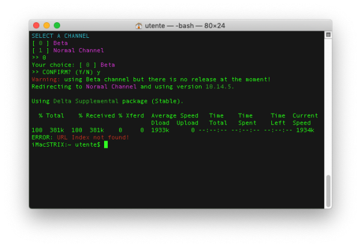Viewport: 361px width, 247px height.
Task: Click the window title 'utente — -bash — 80×24'
Action: tap(185, 25)
